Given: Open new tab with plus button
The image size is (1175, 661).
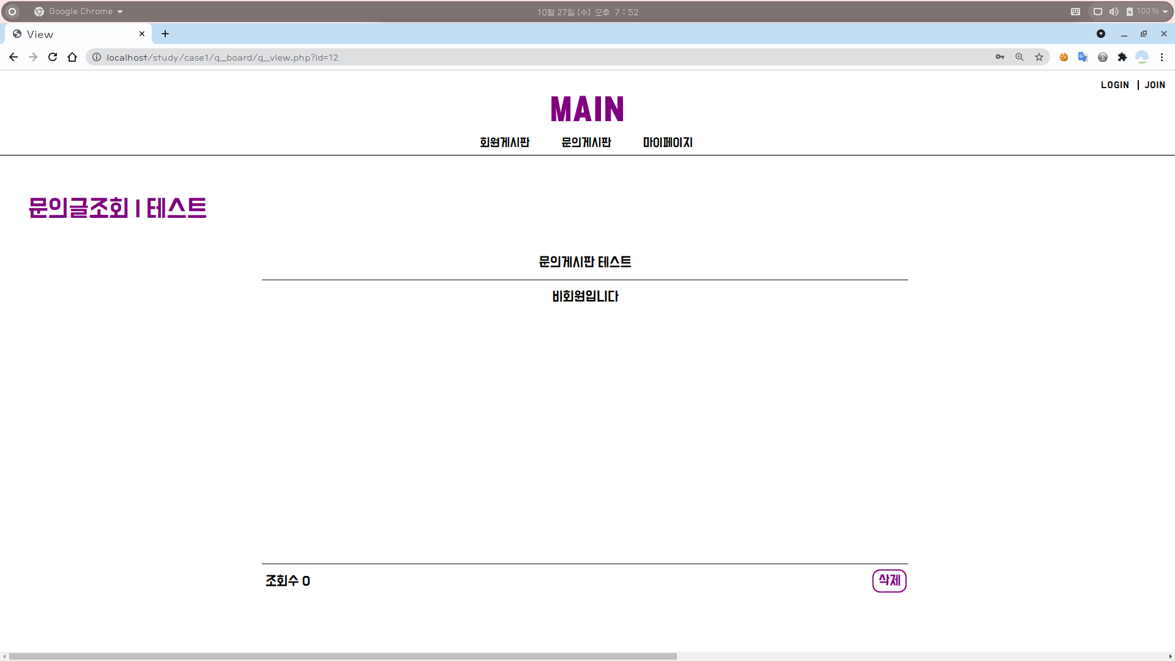Looking at the screenshot, I should [165, 34].
